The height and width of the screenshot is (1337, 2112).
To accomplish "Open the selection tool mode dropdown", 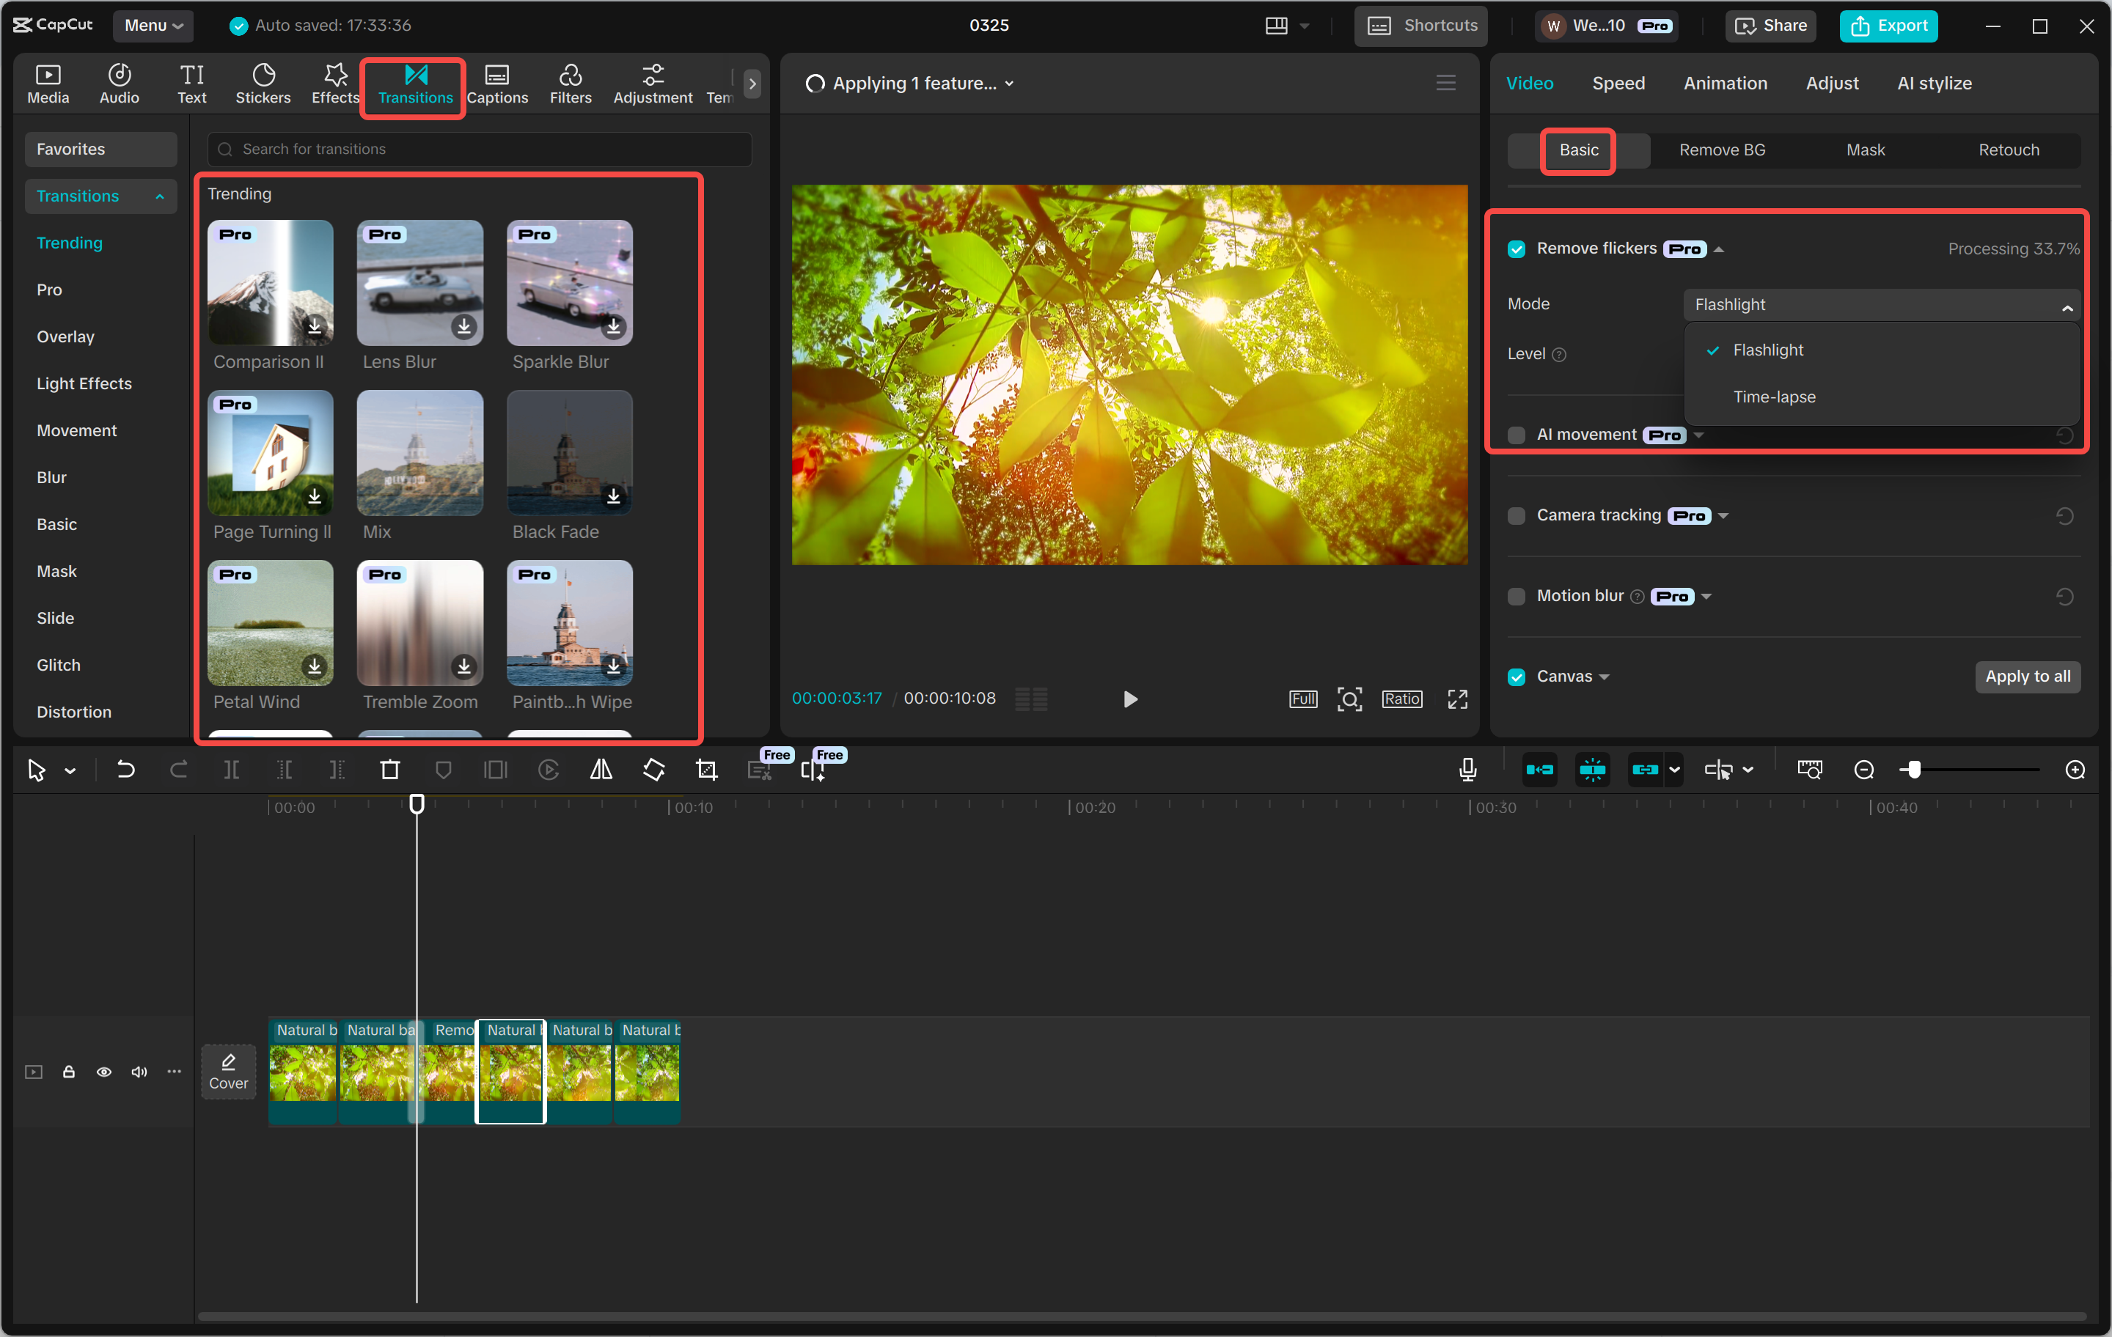I will click(70, 770).
